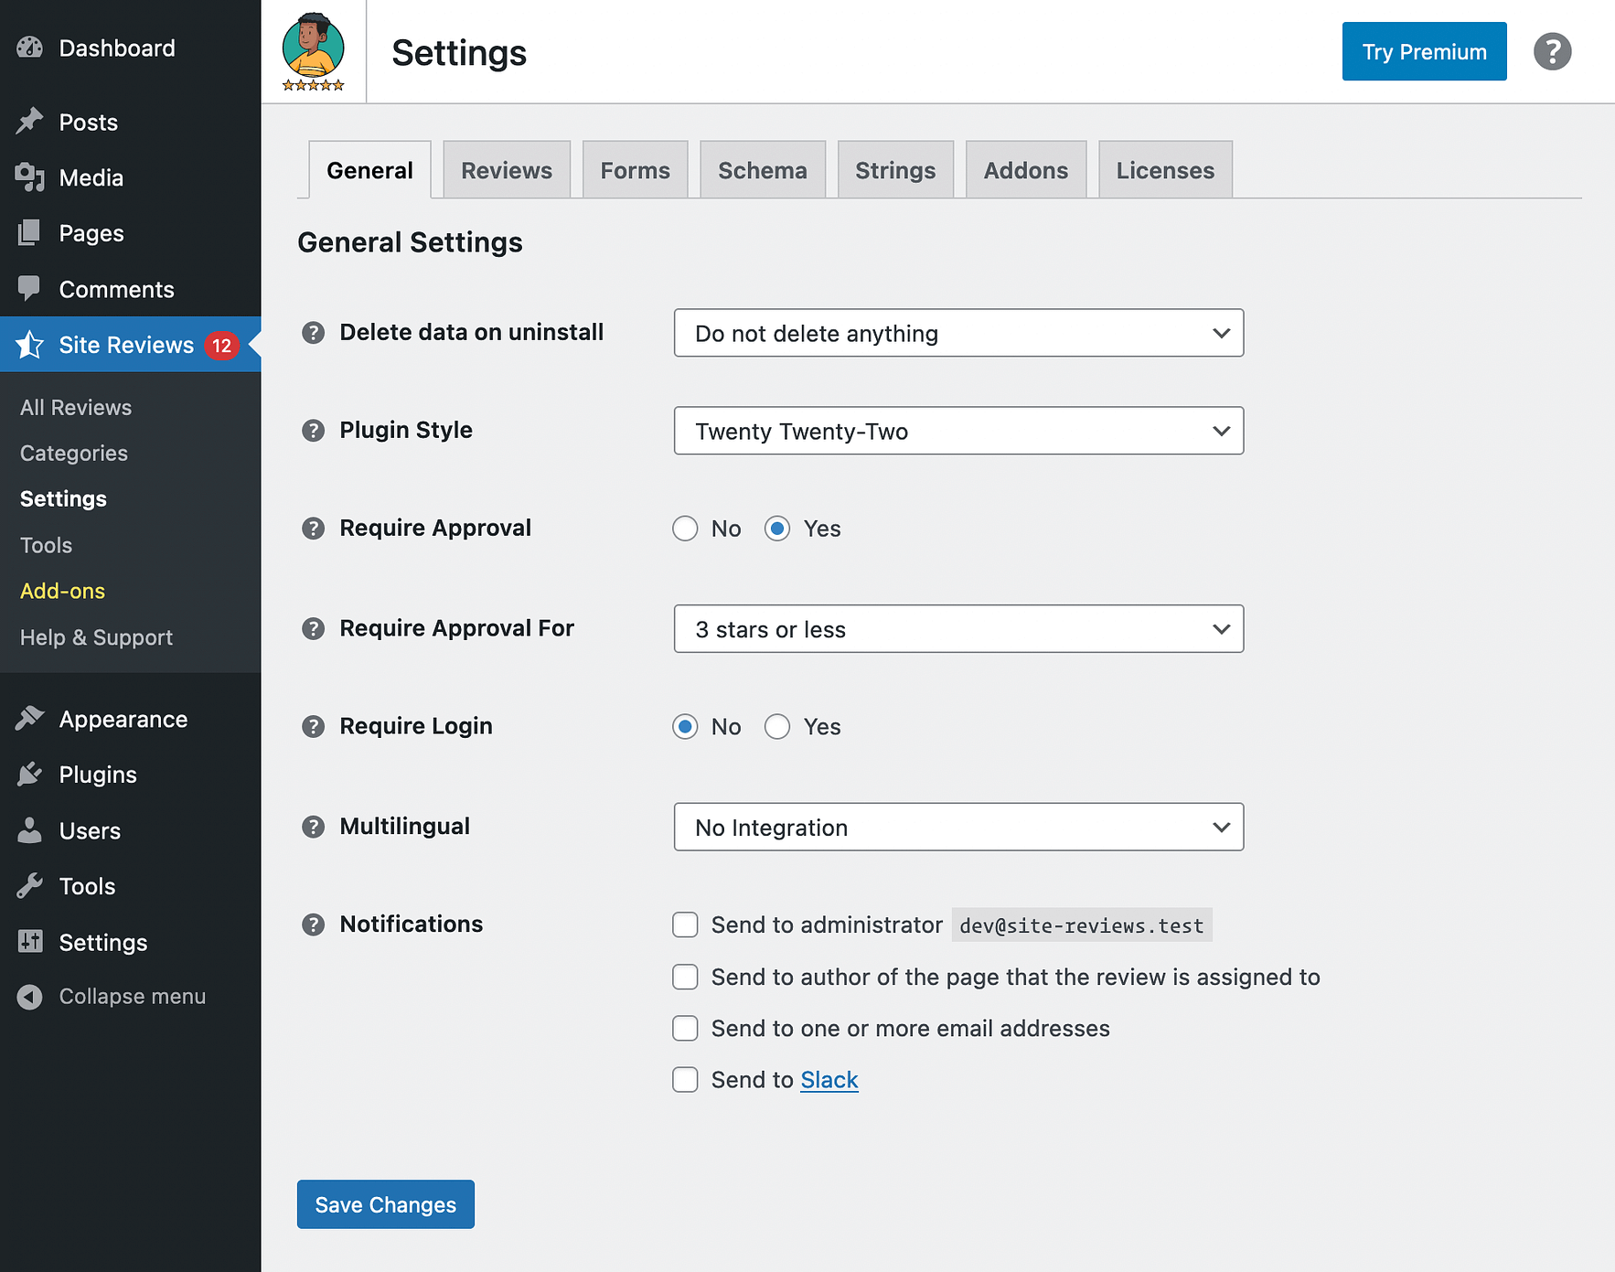
Task: Open the Delete data on uninstall dropdown
Action: coord(957,333)
